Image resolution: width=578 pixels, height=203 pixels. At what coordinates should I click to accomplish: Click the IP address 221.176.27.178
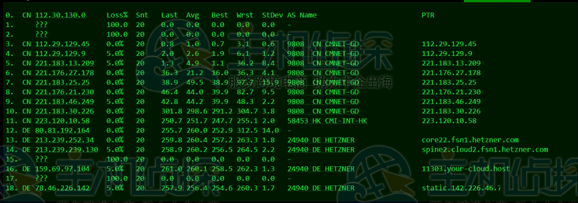pyautogui.click(x=64, y=73)
